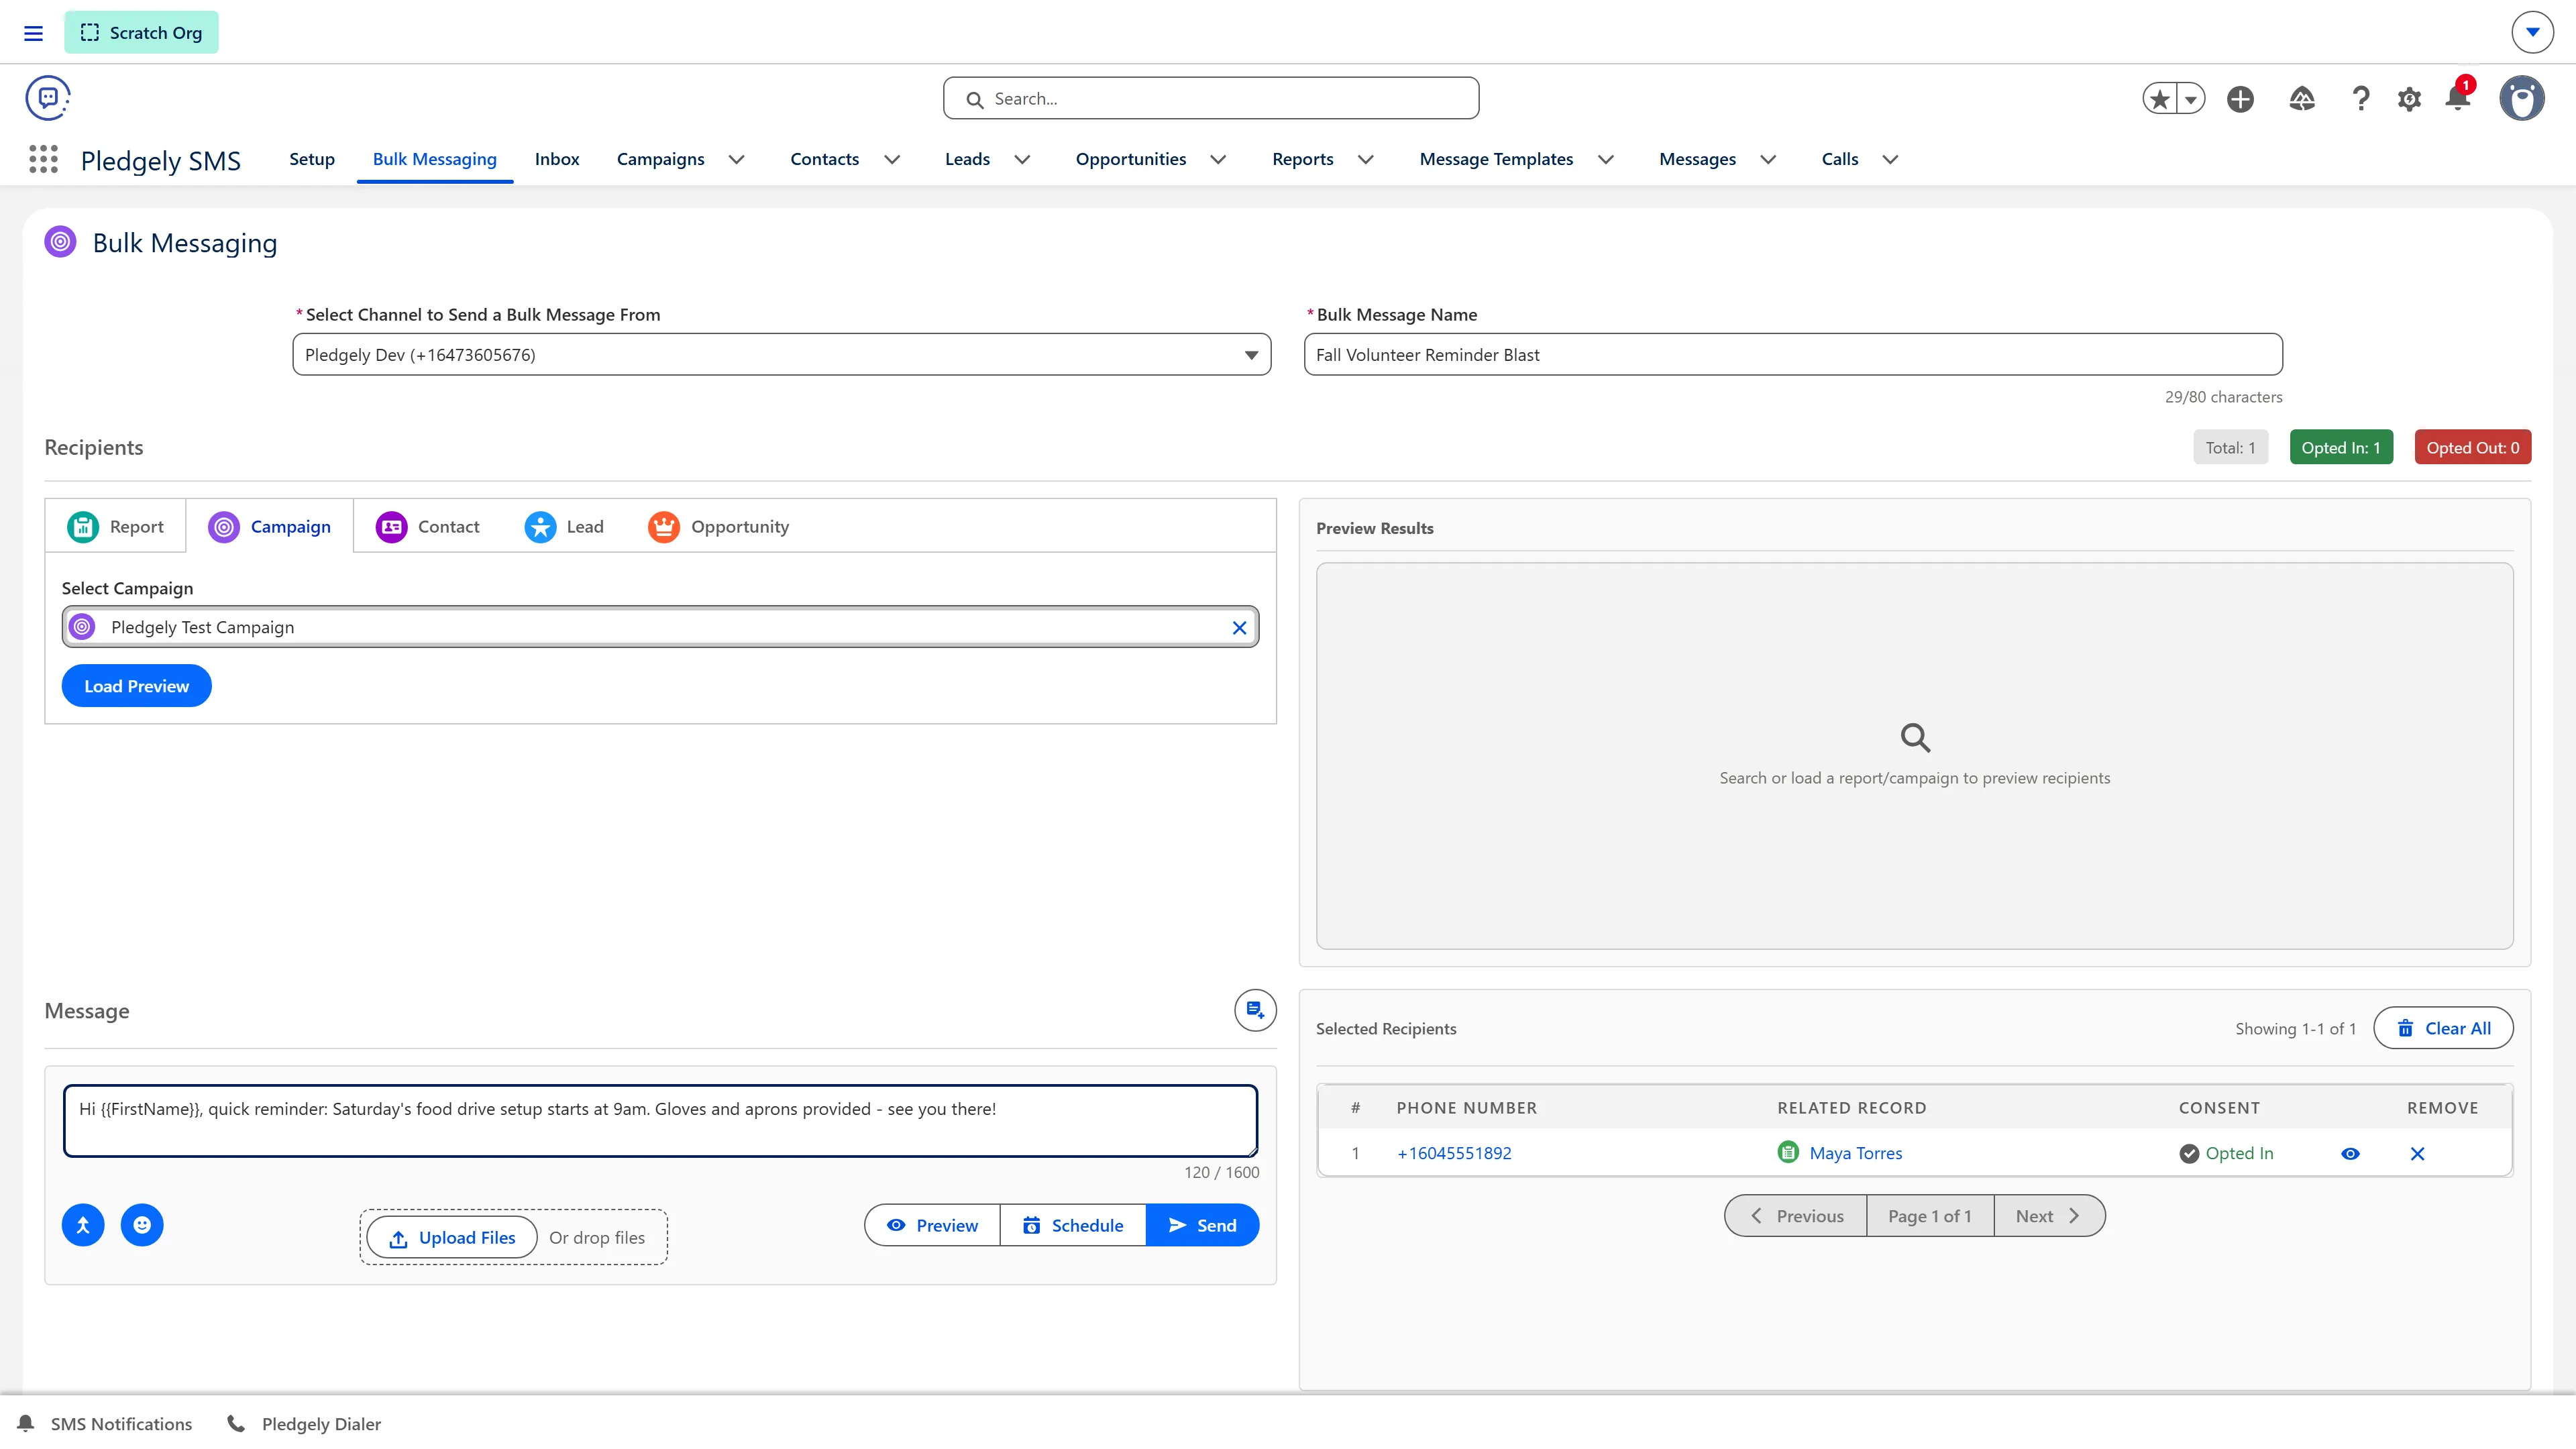The width and height of the screenshot is (2576, 1449).
Task: Expand the Contacts nav chevron
Action: 892,159
